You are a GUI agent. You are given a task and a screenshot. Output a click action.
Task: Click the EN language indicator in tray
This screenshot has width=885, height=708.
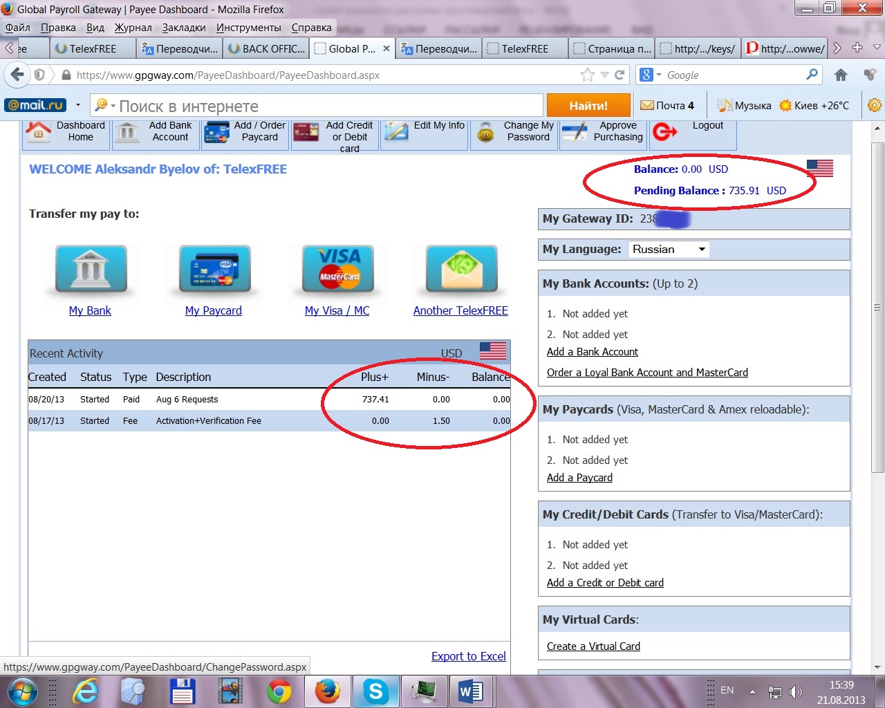coord(727,690)
